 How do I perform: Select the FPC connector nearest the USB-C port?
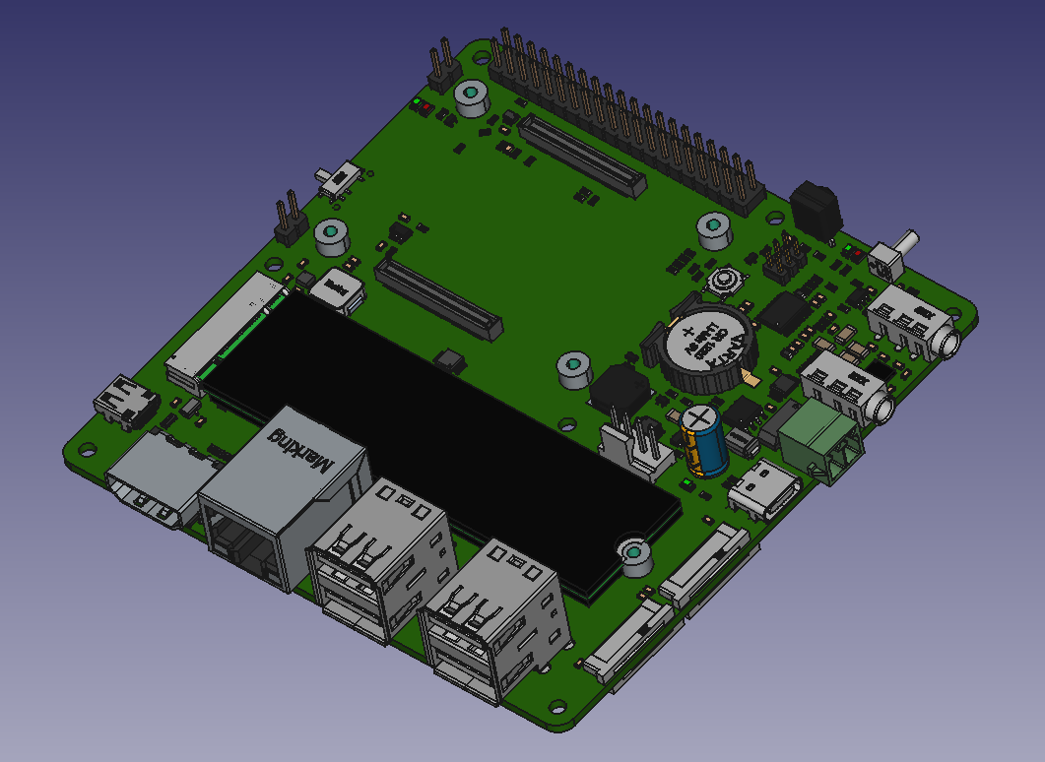point(705,565)
